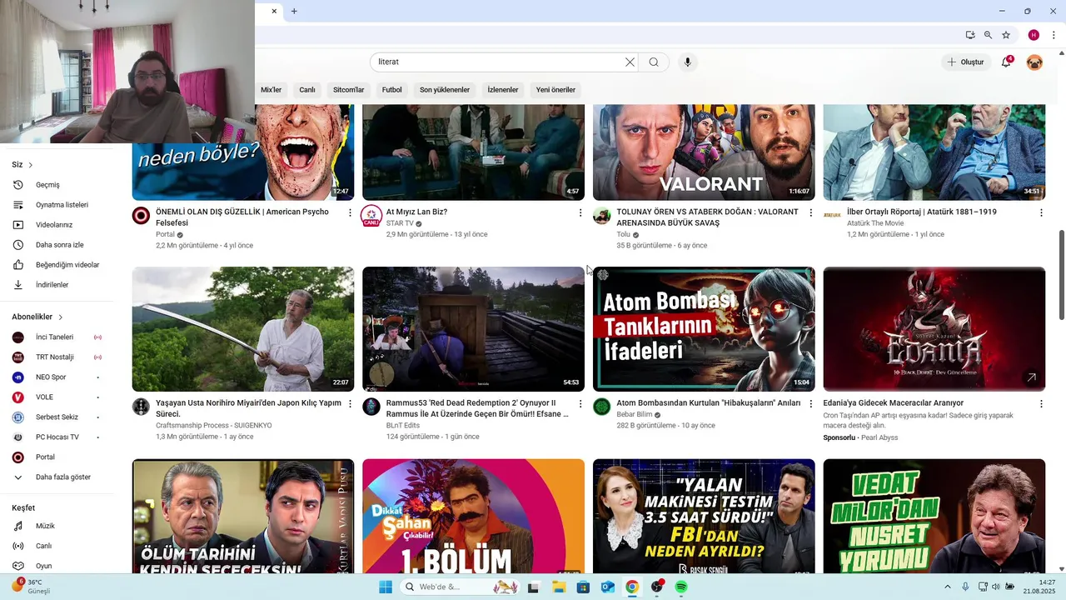Open the weather widget showing 36°C
The width and height of the screenshot is (1066, 600).
coord(29,587)
